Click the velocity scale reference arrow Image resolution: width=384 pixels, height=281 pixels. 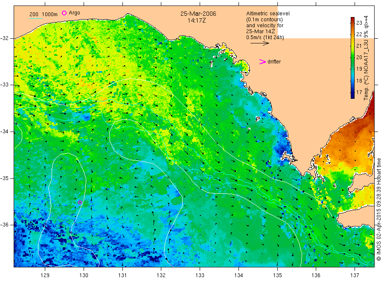[260, 43]
